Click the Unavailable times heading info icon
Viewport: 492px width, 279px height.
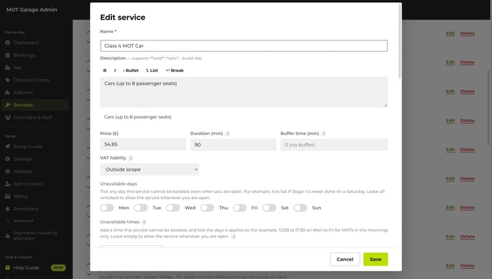click(144, 222)
